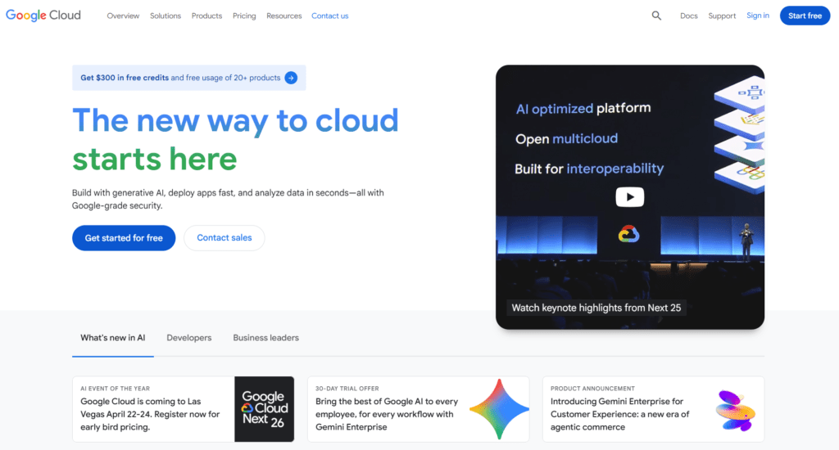The width and height of the screenshot is (839, 450).
Task: Open the 30-day trial offer Gemini Enterprise card
Action: tap(419, 409)
